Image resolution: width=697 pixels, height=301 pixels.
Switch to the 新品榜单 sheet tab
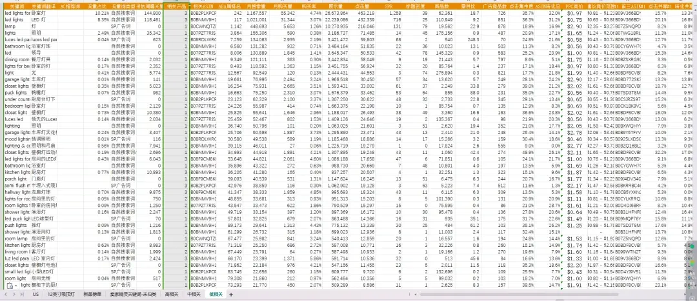[x=92, y=295]
